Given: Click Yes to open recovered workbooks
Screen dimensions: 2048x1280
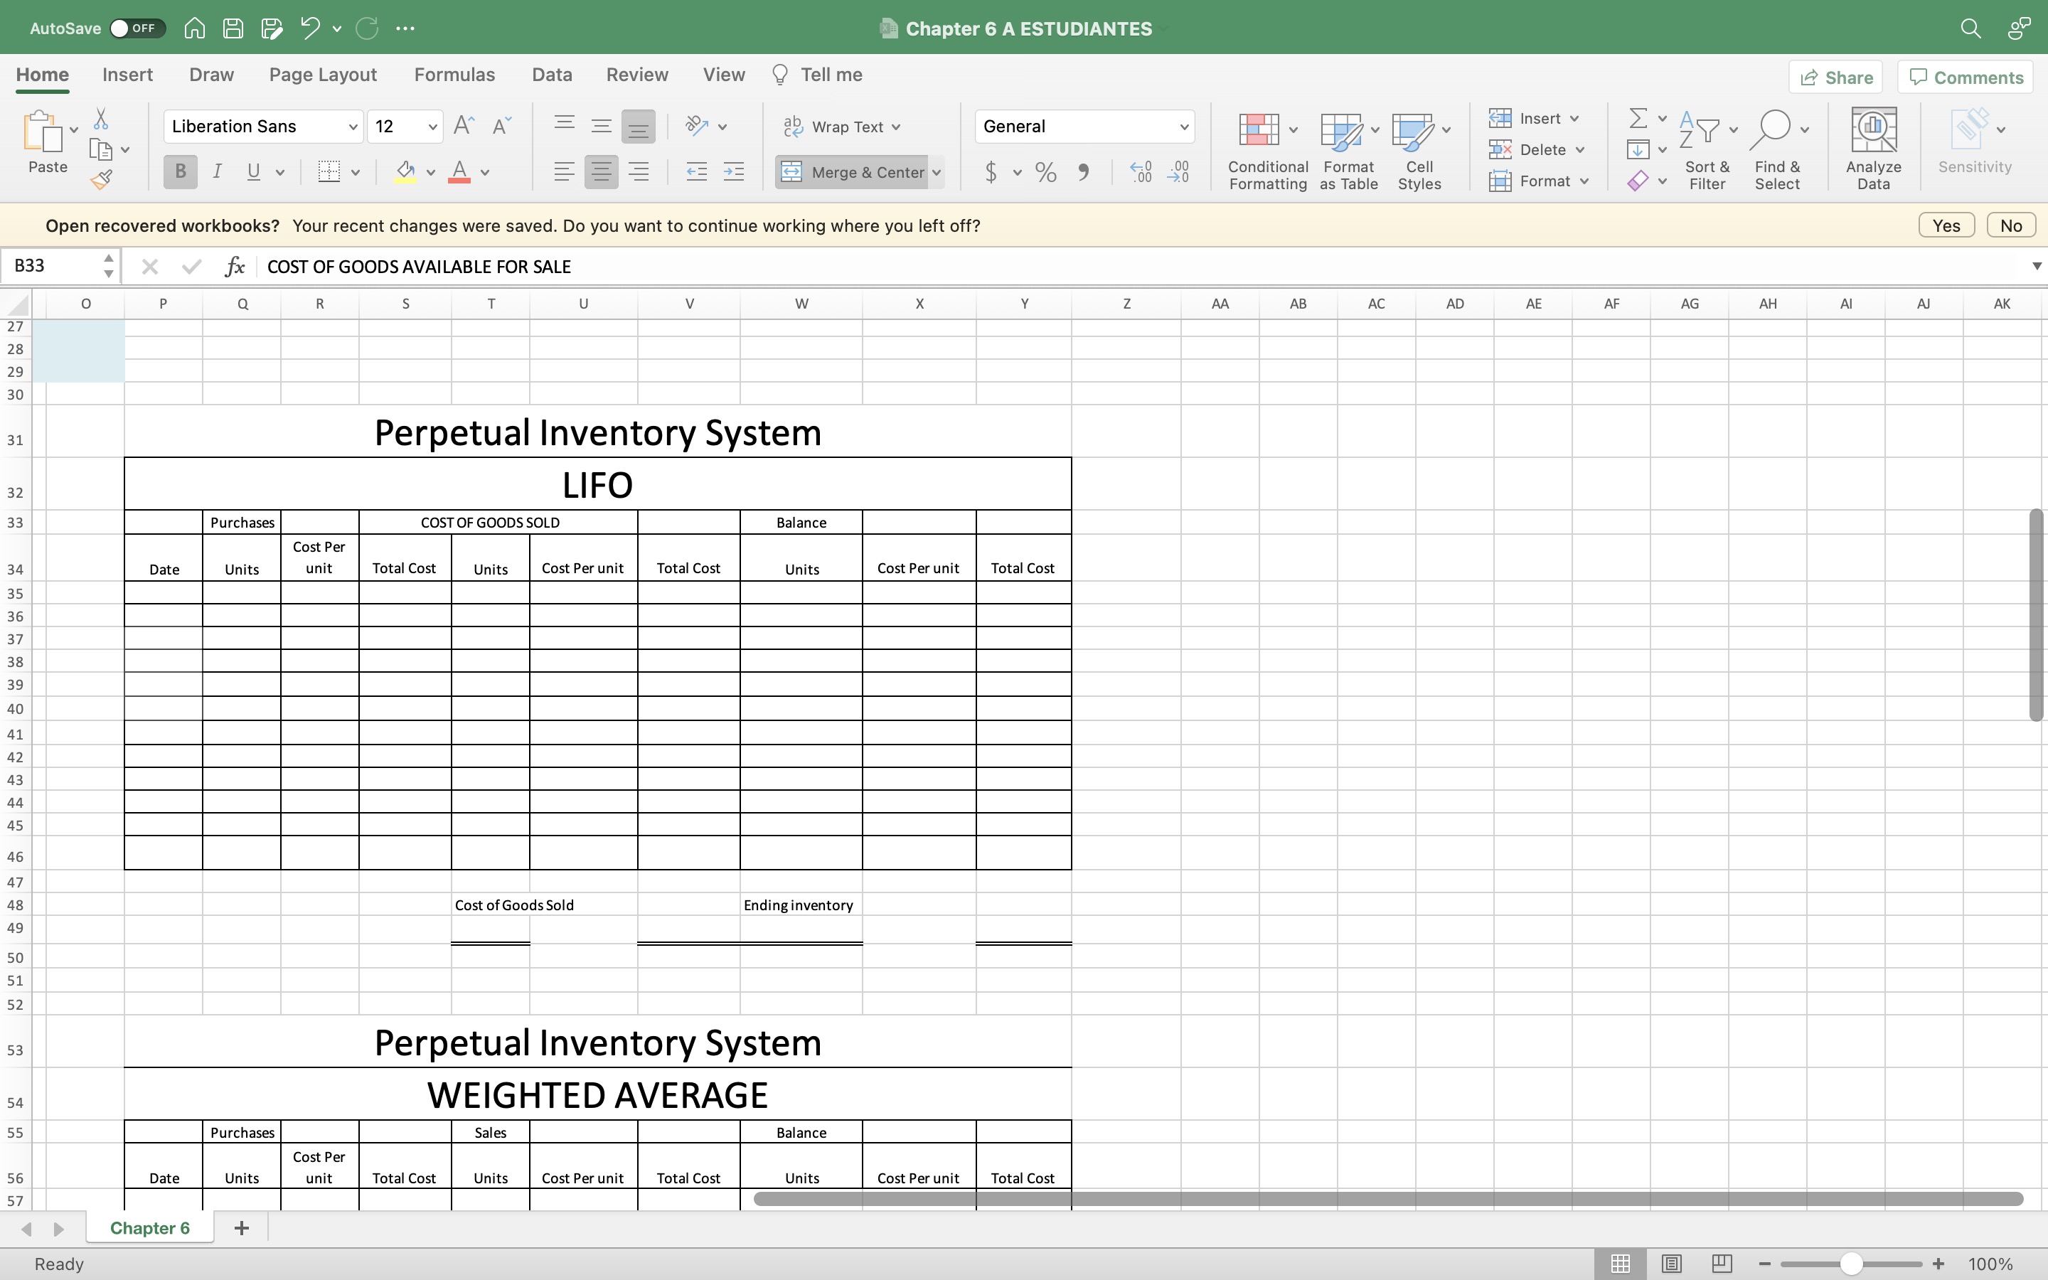Looking at the screenshot, I should click(x=1946, y=225).
